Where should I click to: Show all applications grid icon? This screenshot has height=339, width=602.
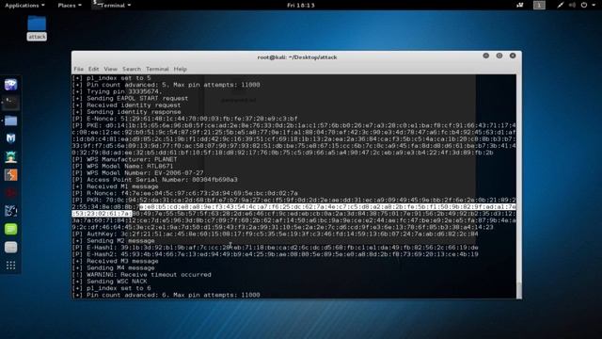(x=10, y=266)
